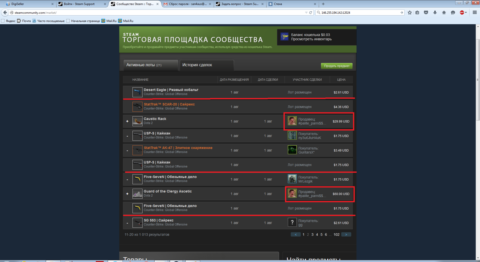Click the page vertical scrollbar thumb
The height and width of the screenshot is (262, 480).
[x=478, y=80]
